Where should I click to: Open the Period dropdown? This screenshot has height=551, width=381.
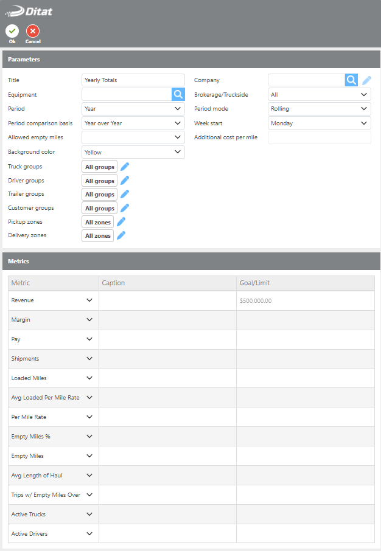[x=133, y=109]
